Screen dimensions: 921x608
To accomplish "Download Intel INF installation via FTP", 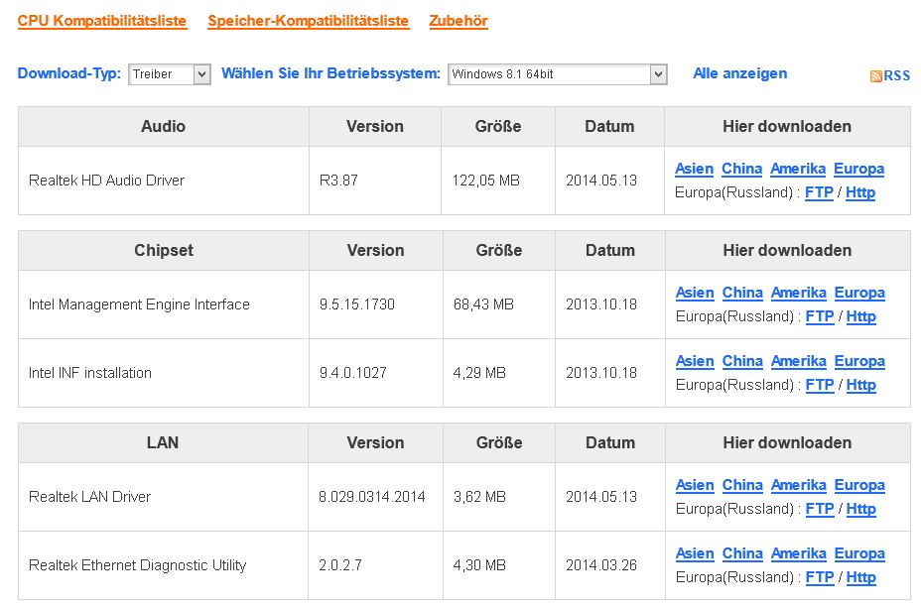I will [x=820, y=385].
